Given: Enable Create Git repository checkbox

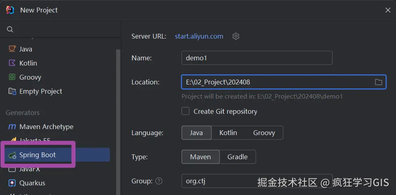Looking at the screenshot, I should (x=185, y=111).
